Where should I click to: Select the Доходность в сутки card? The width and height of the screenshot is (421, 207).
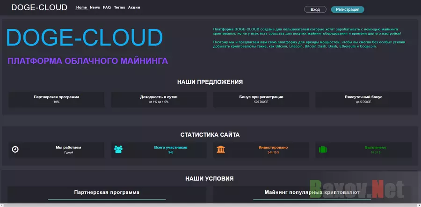coord(159,99)
